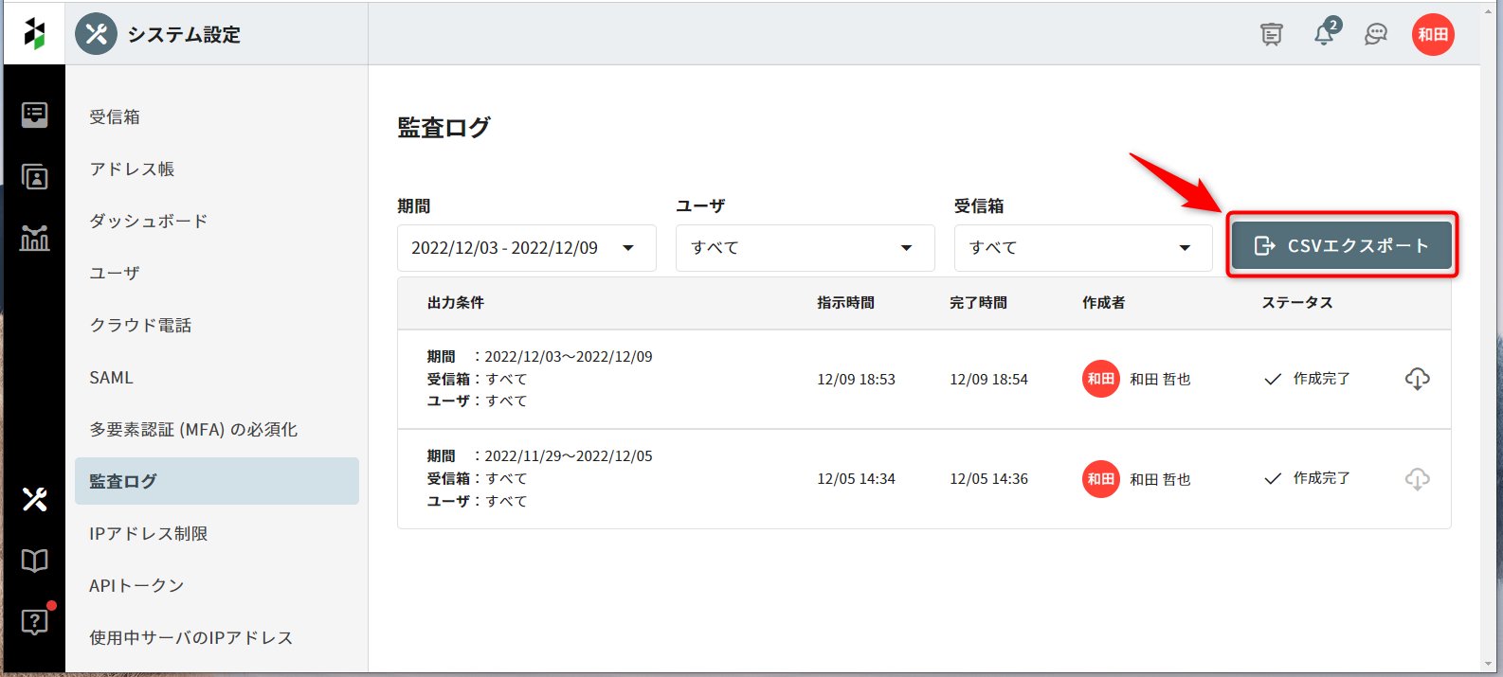Open the inbox icon in left rail
1503x677 pixels.
[34, 115]
